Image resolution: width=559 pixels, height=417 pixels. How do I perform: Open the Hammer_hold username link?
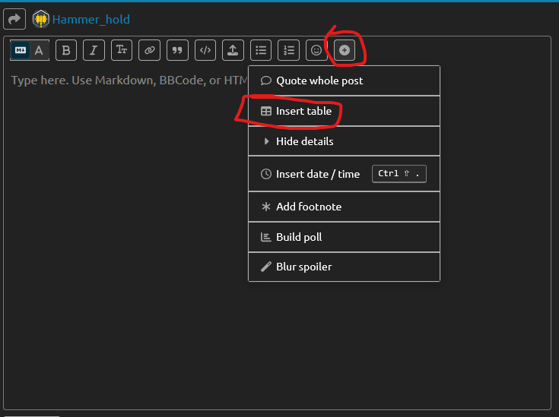point(91,19)
